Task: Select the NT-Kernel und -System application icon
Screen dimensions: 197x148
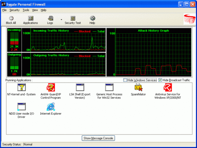Action: pos(21,87)
